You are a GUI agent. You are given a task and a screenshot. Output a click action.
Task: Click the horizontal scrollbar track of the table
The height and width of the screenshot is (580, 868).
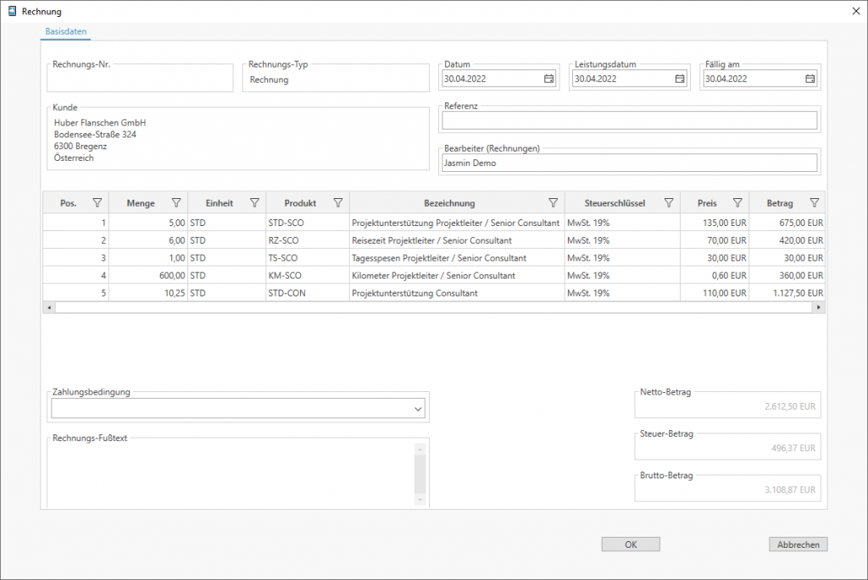[434, 307]
